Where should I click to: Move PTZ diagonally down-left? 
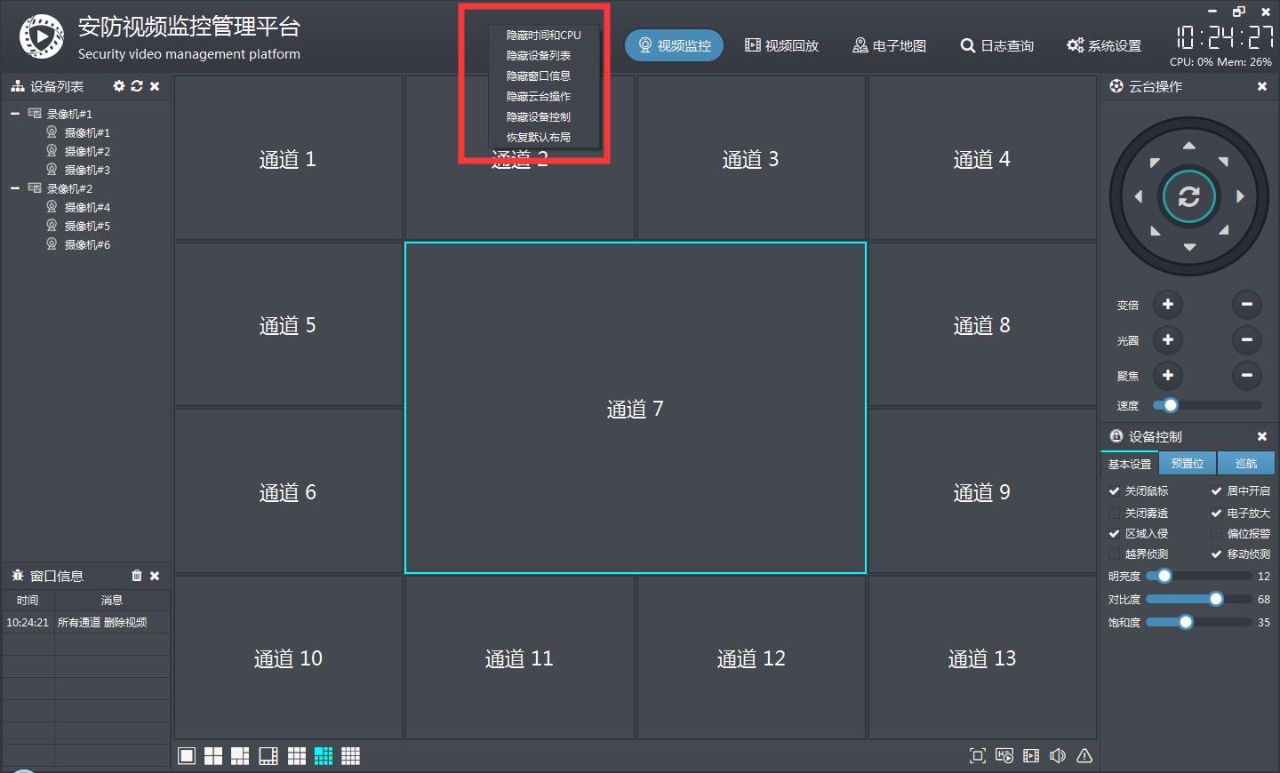coord(1155,230)
